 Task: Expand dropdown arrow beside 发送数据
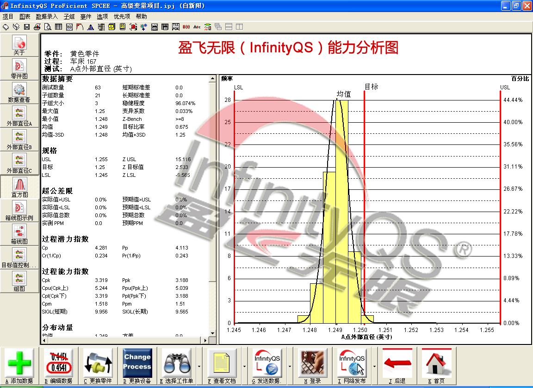pos(290,366)
